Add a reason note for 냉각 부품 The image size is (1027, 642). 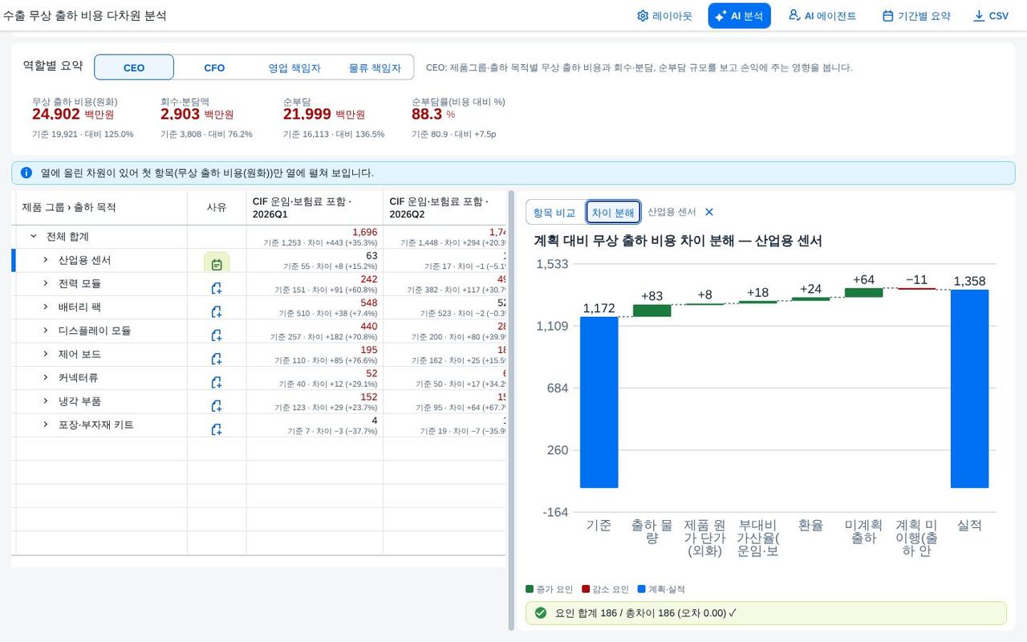point(217,405)
